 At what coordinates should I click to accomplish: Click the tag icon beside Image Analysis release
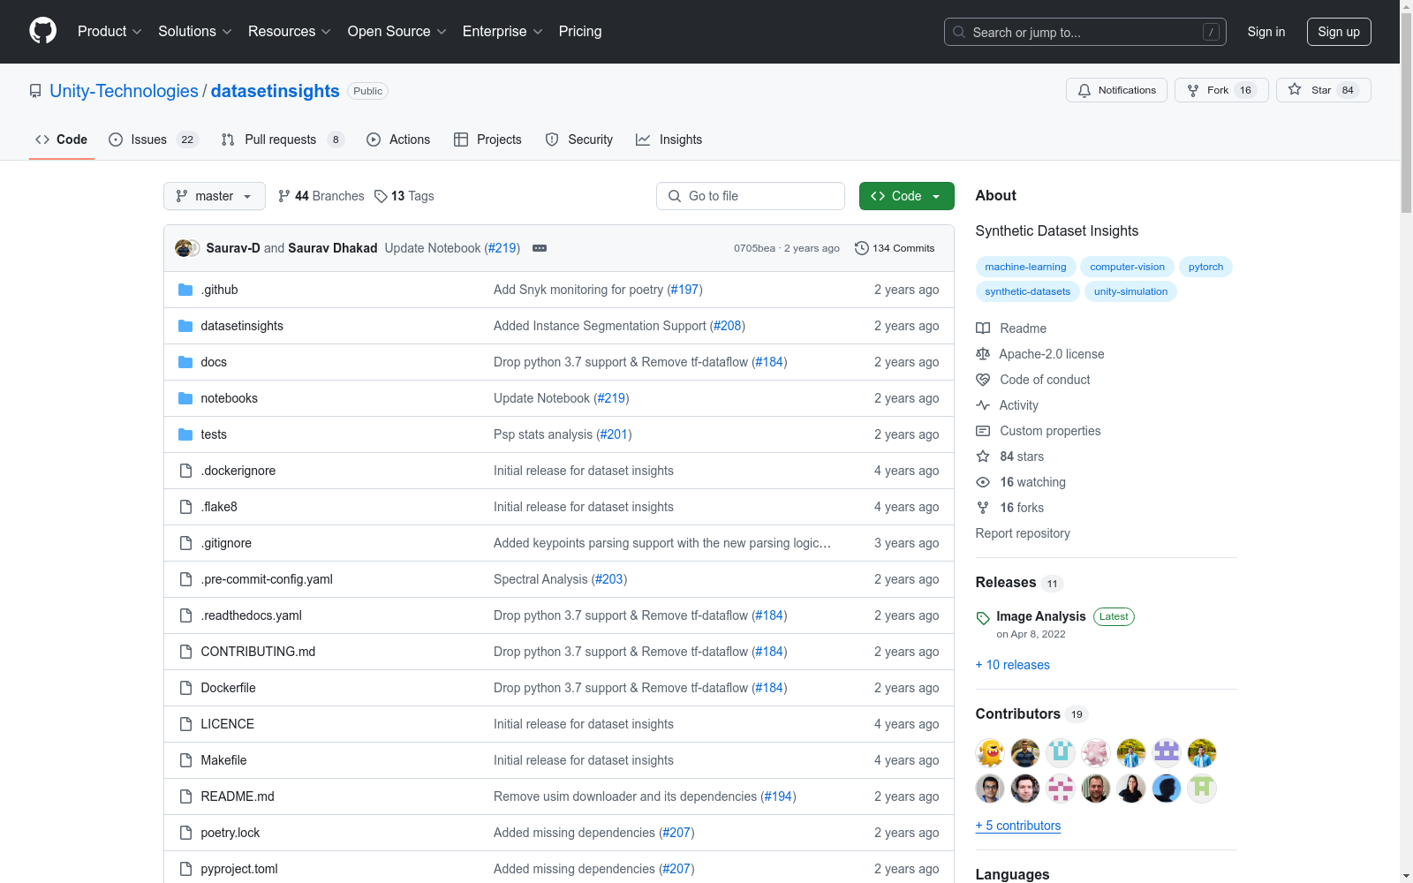click(x=983, y=618)
